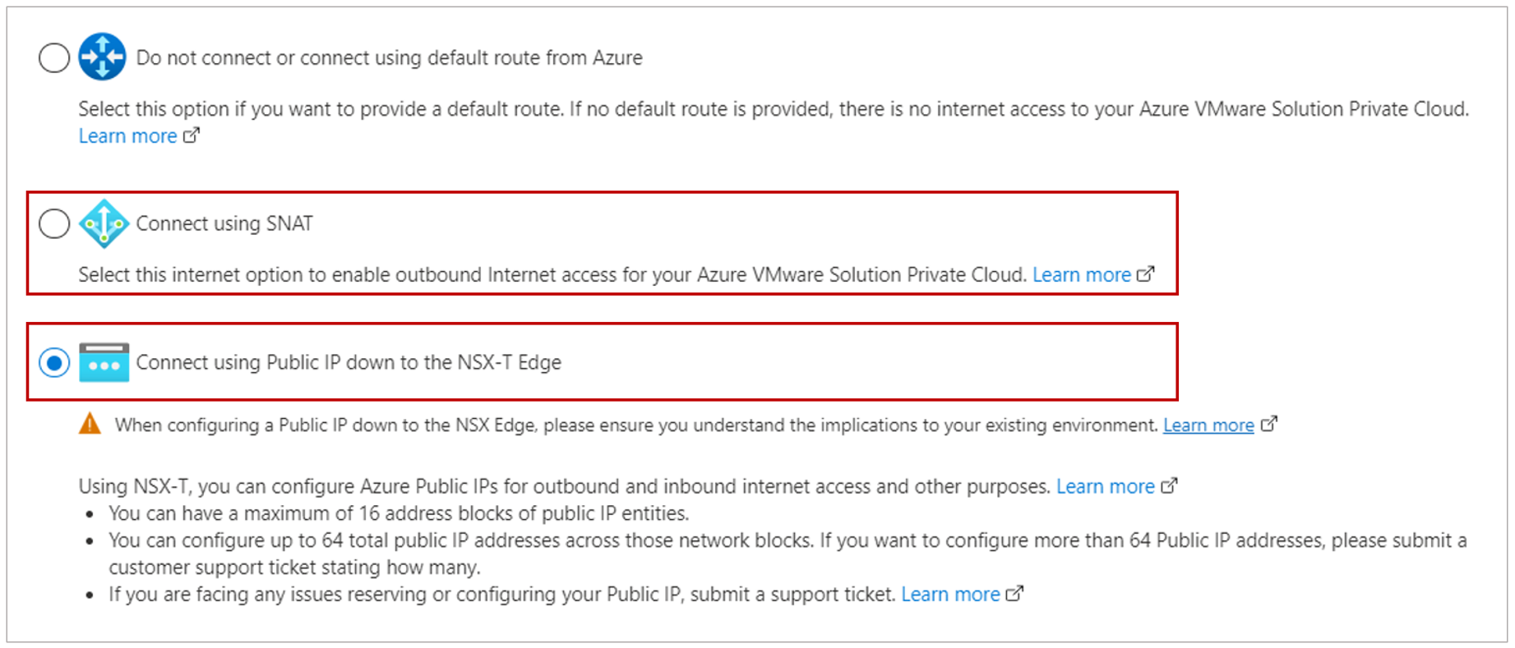Click the orange warning triangle icon

pyautogui.click(x=90, y=424)
